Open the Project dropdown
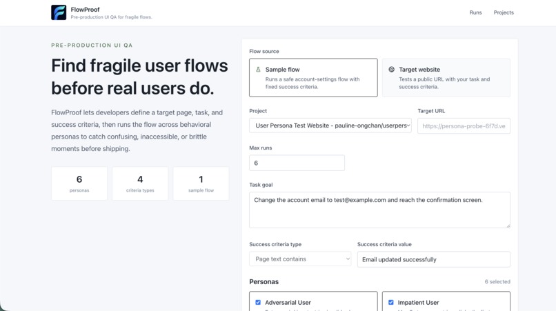 tap(330, 126)
